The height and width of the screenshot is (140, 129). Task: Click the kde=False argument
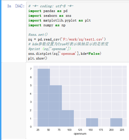(90, 54)
